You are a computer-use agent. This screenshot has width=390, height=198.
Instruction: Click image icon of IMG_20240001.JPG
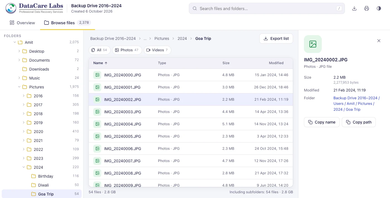point(97,87)
